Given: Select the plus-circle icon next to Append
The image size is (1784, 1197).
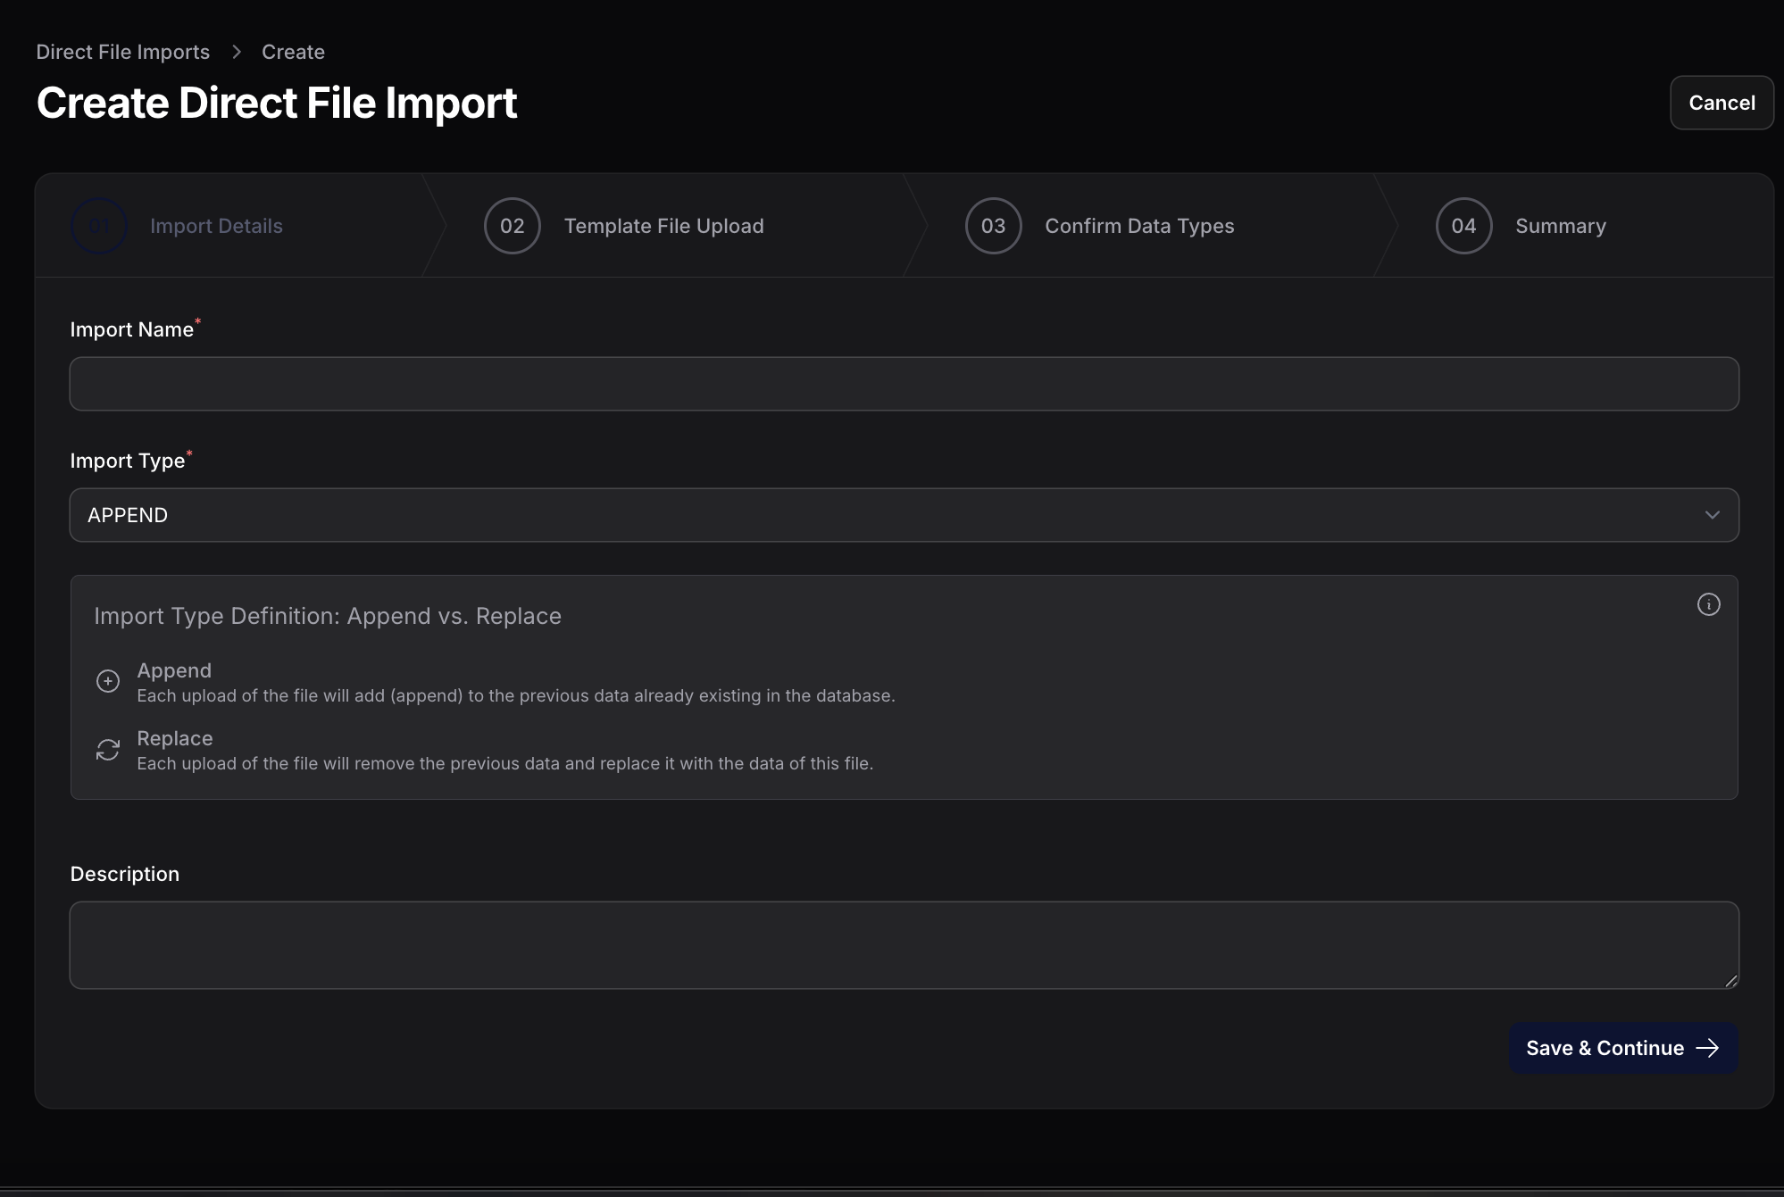Looking at the screenshot, I should coord(108,681).
